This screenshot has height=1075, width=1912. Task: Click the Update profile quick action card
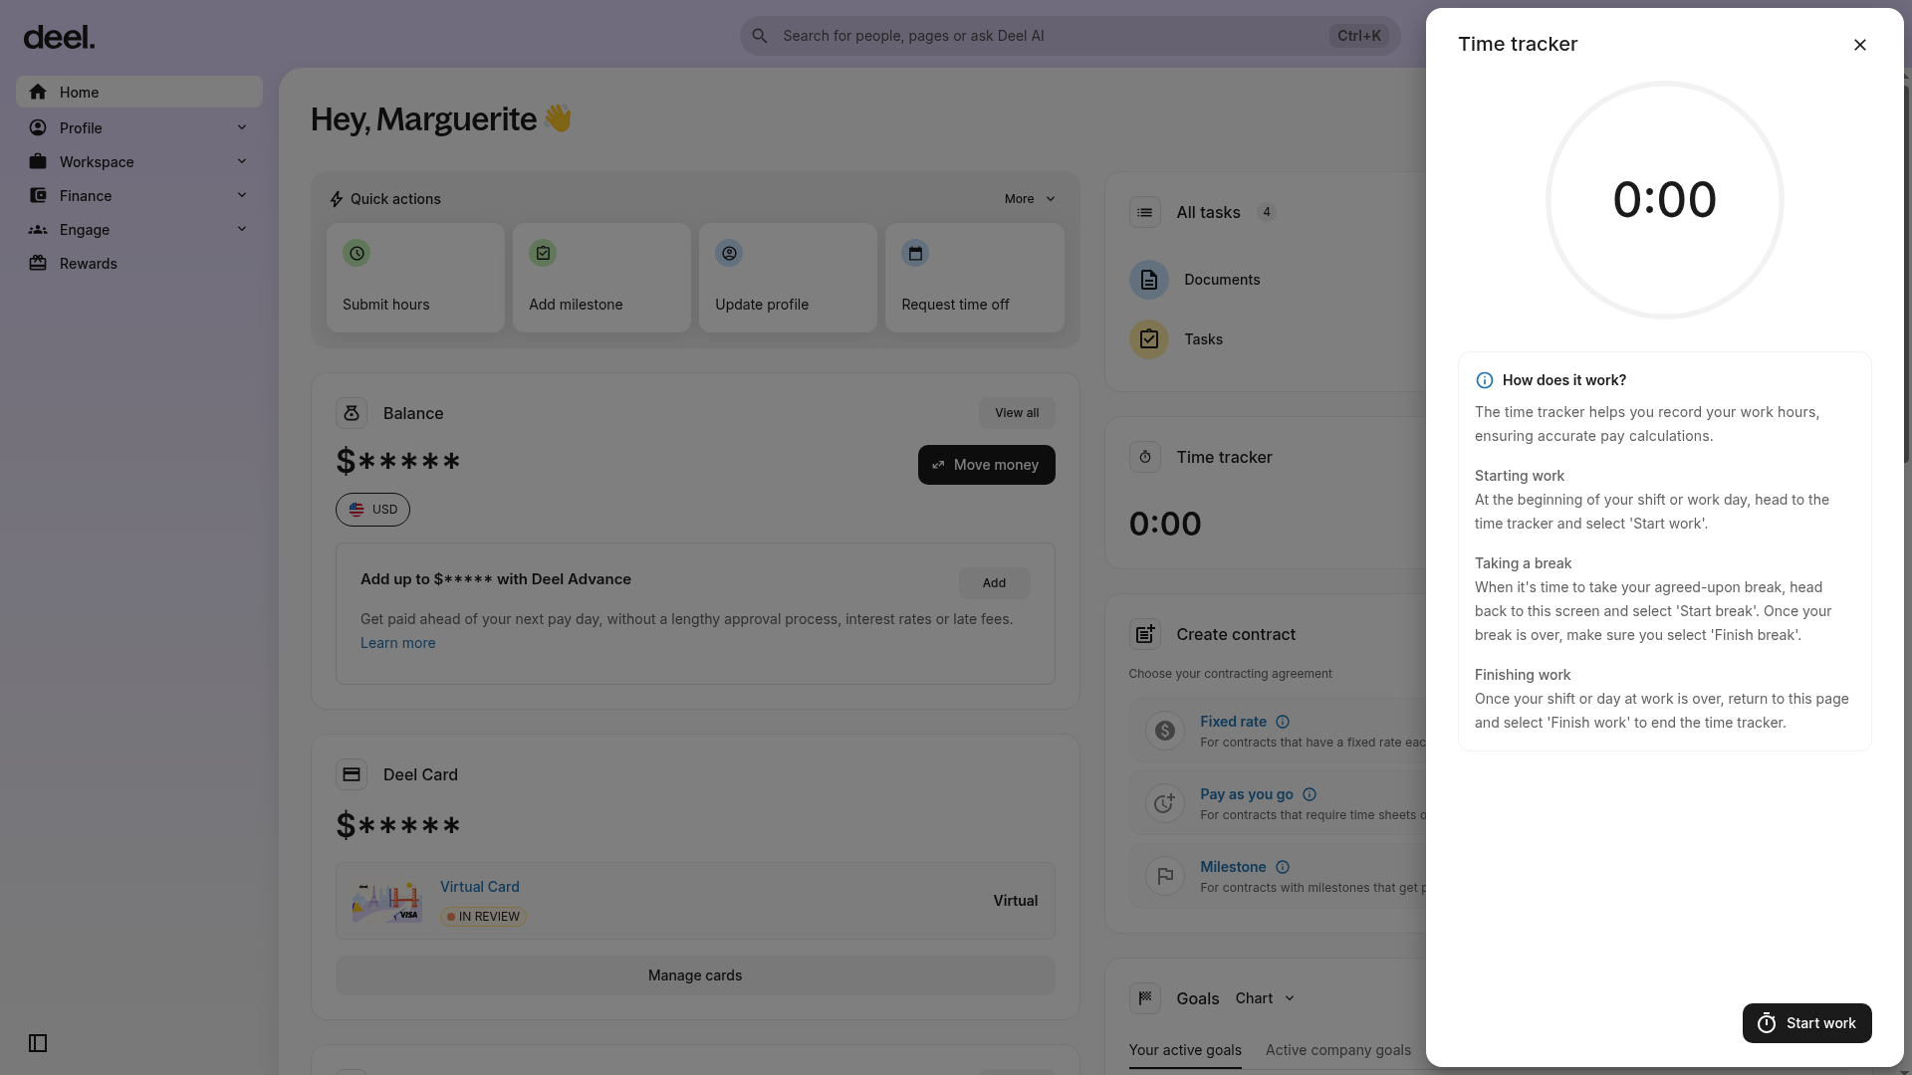[x=788, y=278]
